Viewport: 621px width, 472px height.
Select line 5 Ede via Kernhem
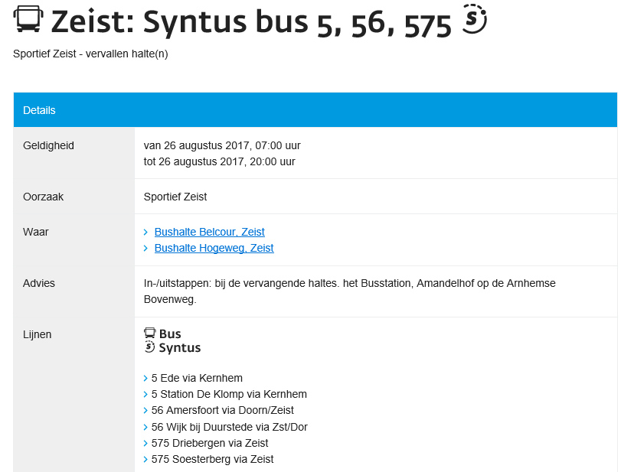coord(197,378)
